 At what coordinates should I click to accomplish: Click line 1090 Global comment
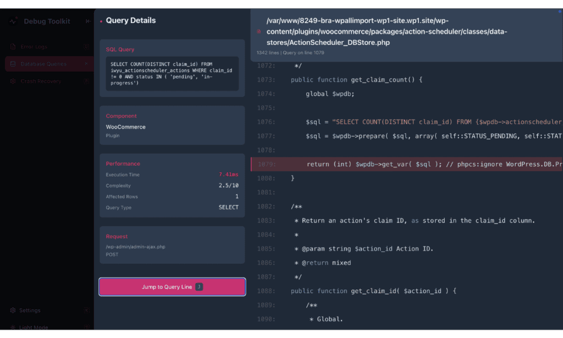326,319
